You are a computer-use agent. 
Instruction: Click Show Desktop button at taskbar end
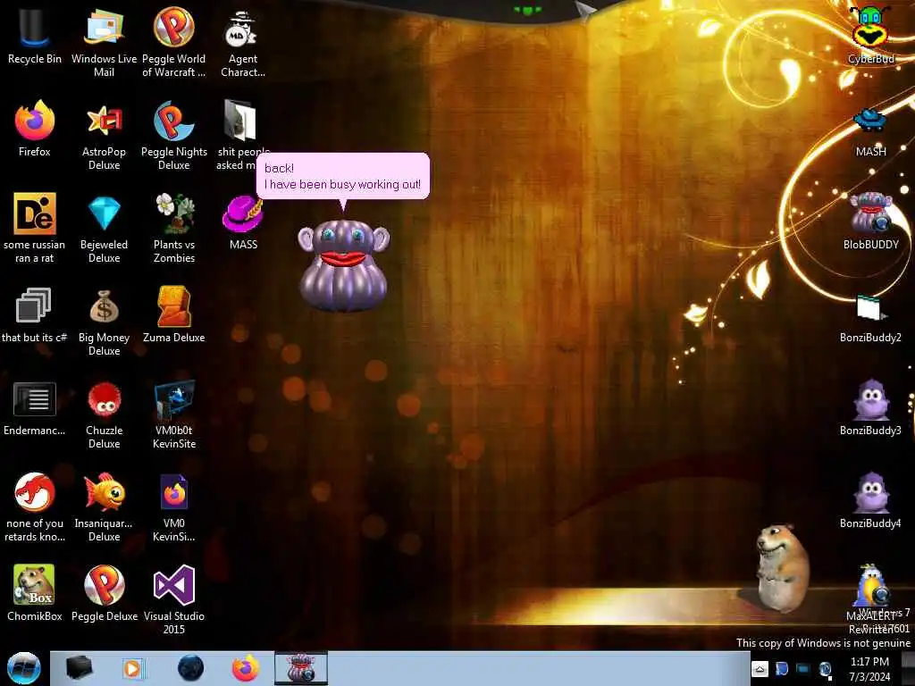tap(909, 668)
